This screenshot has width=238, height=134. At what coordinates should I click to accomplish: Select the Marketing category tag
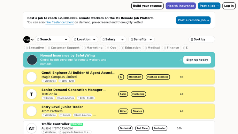click(93, 48)
